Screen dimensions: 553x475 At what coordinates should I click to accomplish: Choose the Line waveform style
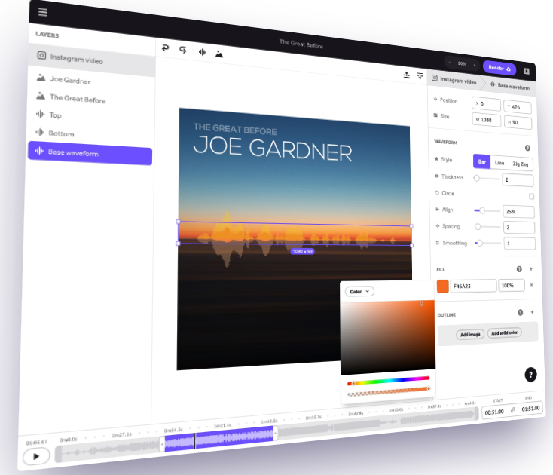click(499, 163)
